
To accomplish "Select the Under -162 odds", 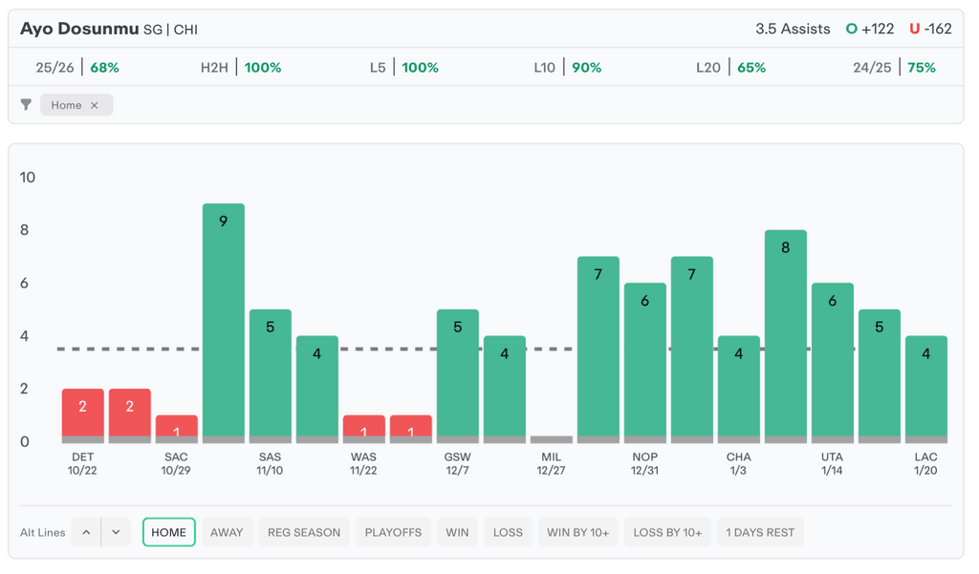I will click(930, 29).
